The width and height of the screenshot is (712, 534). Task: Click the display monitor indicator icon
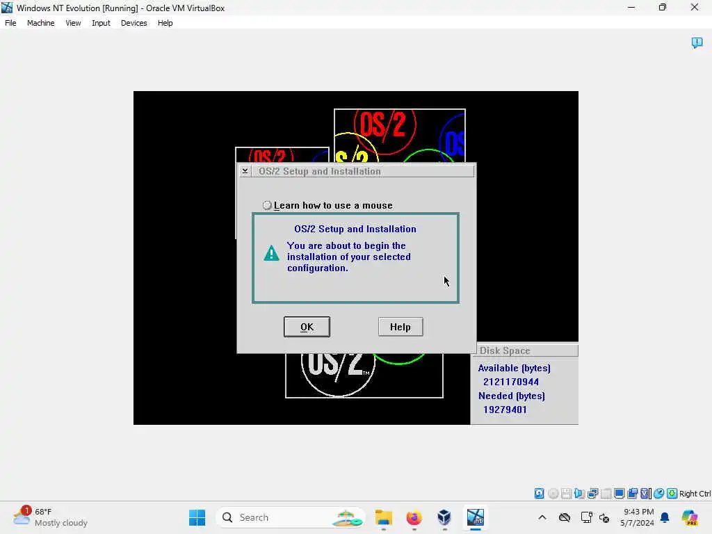(619, 494)
